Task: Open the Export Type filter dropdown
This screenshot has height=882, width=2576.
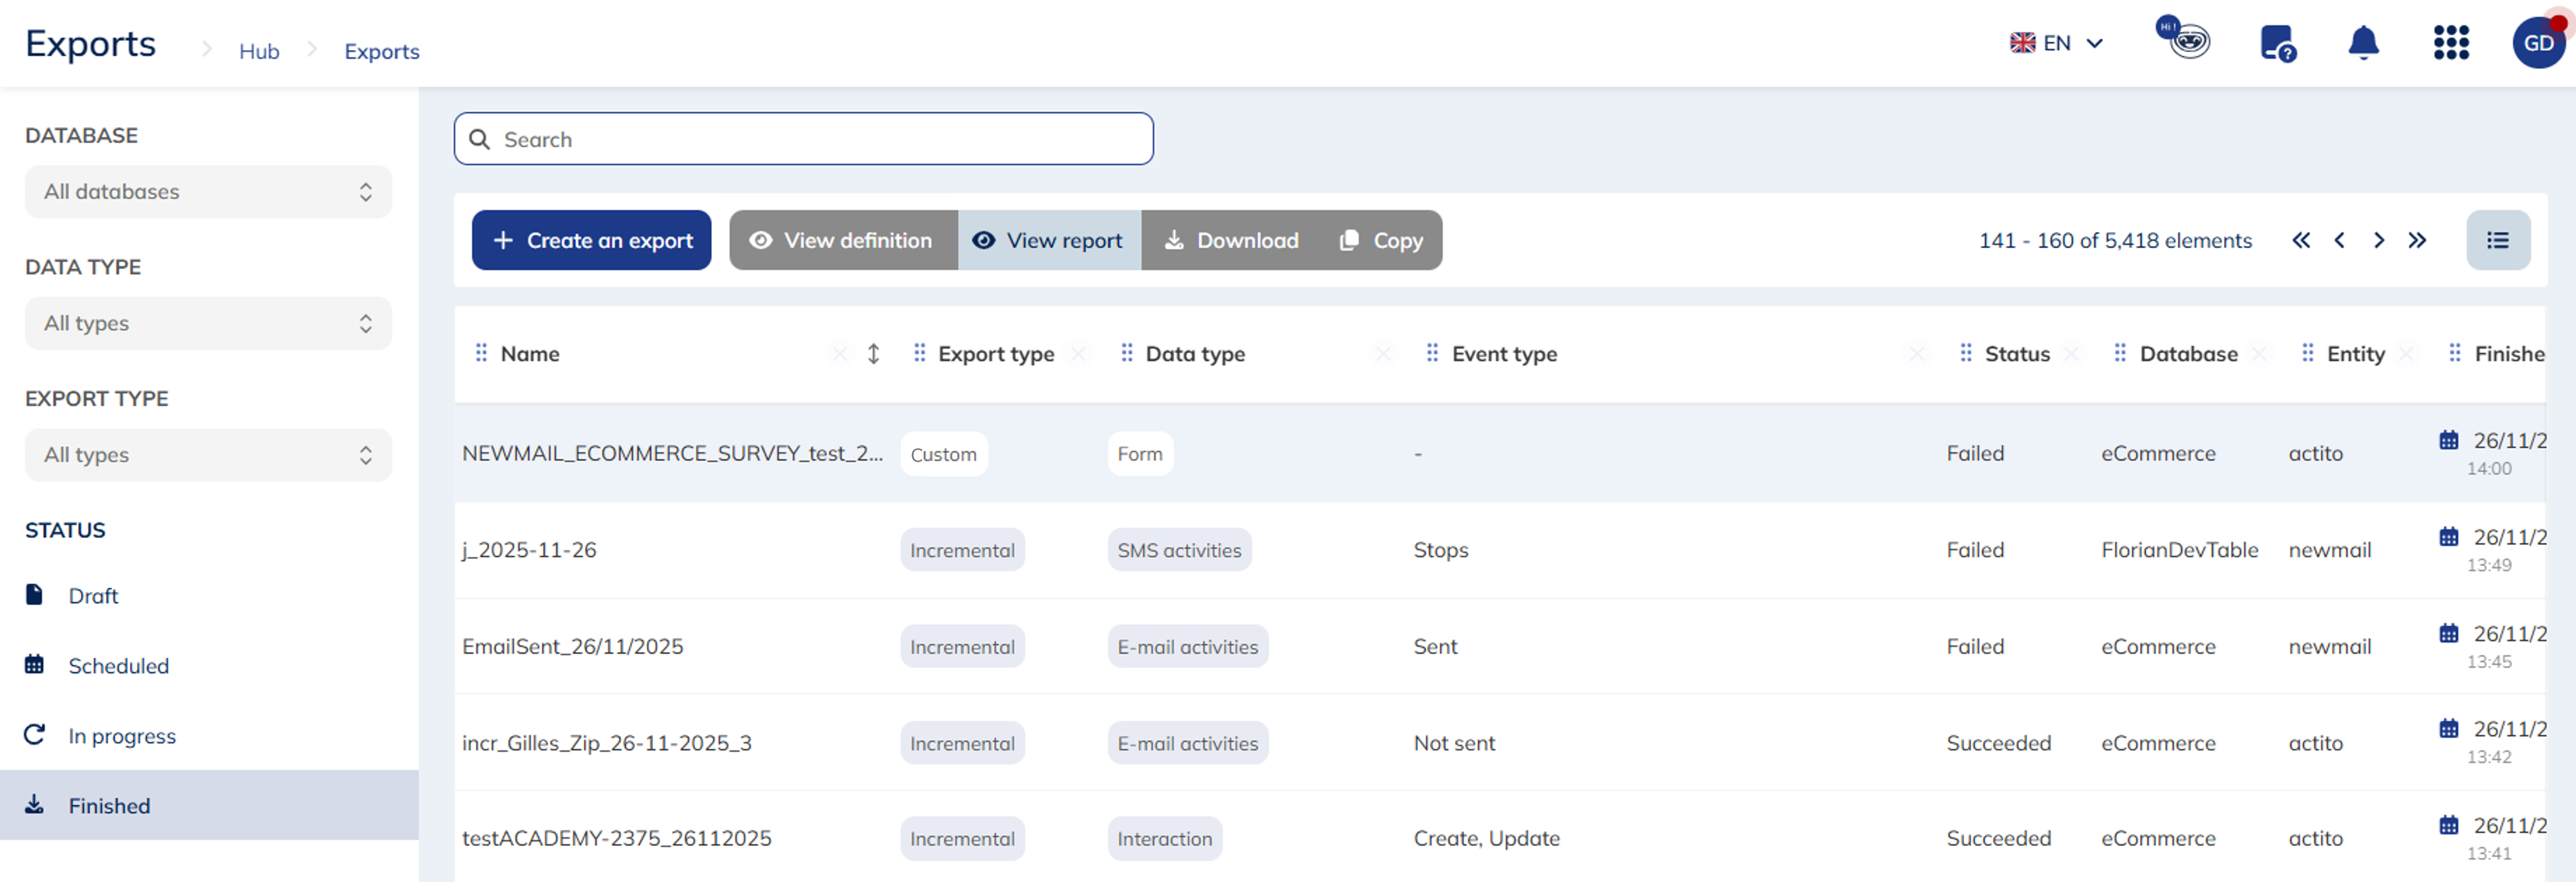Action: tap(208, 455)
